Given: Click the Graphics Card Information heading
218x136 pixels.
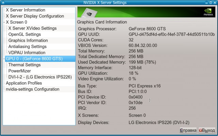Looking at the screenshot, I should coord(102,22).
